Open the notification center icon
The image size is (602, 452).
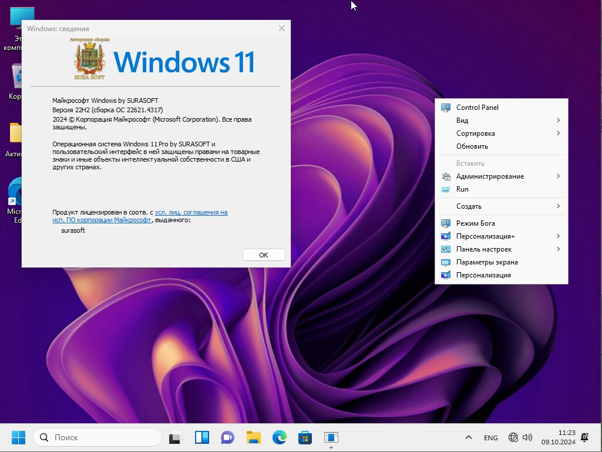(584, 437)
